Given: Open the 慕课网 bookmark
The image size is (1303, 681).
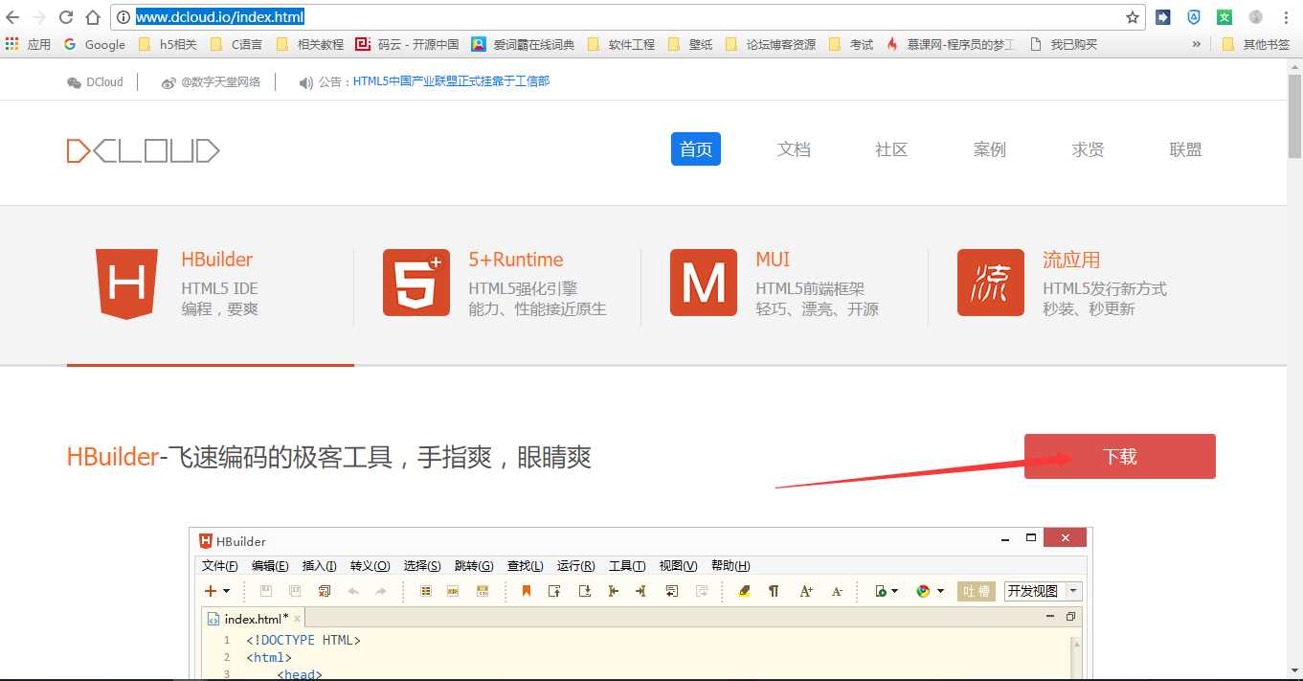Looking at the screenshot, I should (x=950, y=44).
